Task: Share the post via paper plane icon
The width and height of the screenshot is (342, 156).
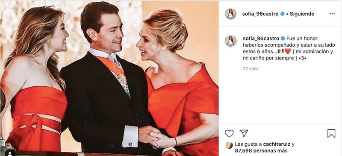Action: pos(244,133)
